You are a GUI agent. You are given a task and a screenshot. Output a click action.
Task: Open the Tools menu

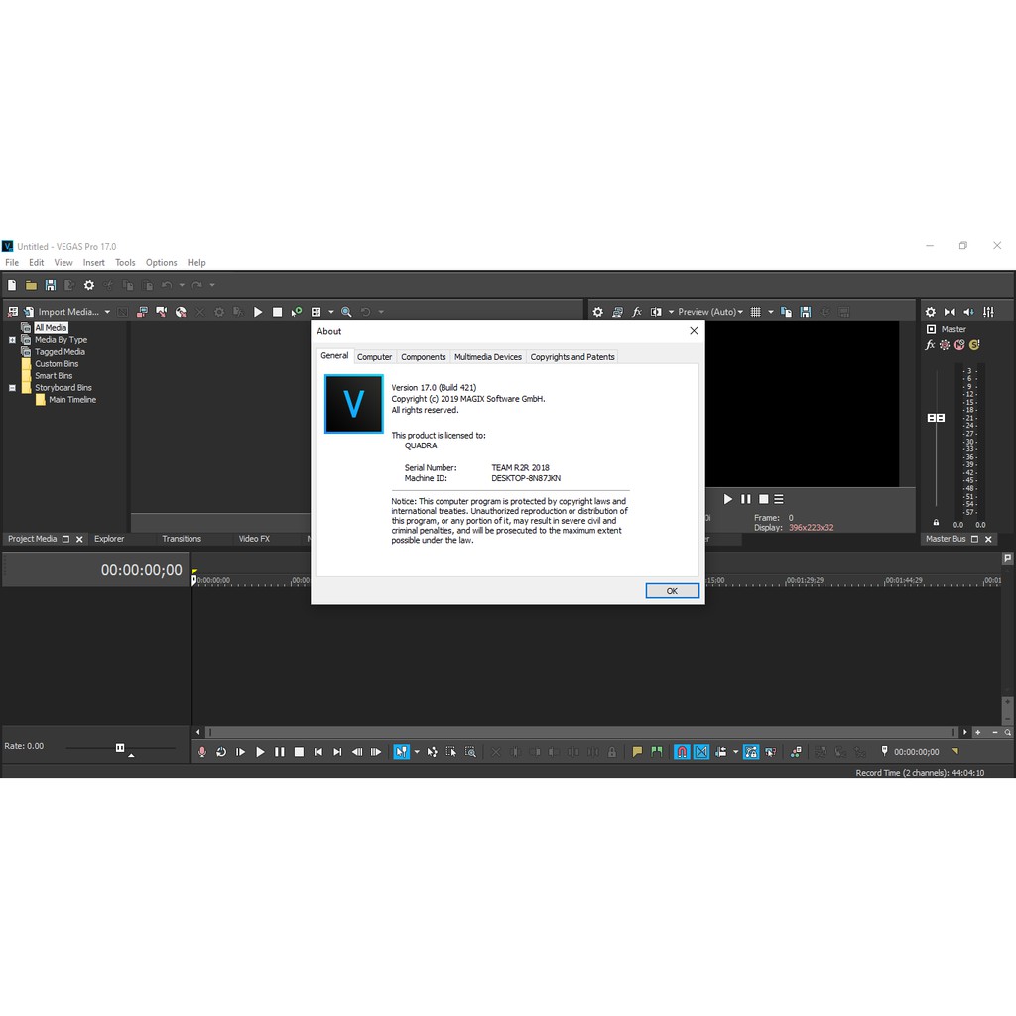coord(125,262)
